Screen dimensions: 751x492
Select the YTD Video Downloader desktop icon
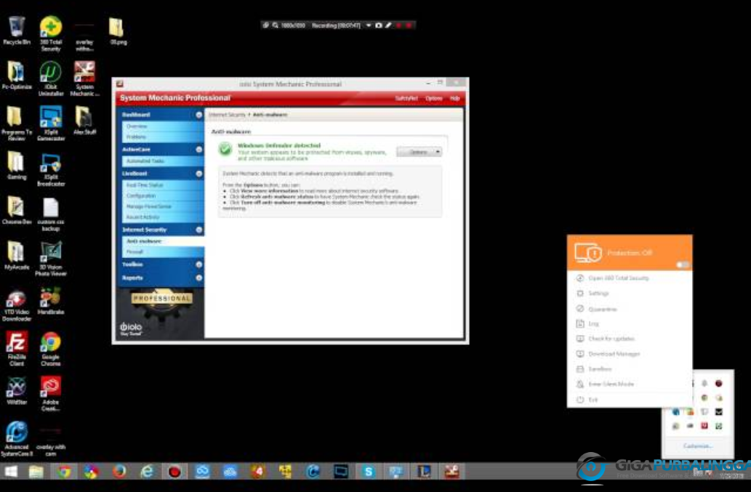point(16,305)
